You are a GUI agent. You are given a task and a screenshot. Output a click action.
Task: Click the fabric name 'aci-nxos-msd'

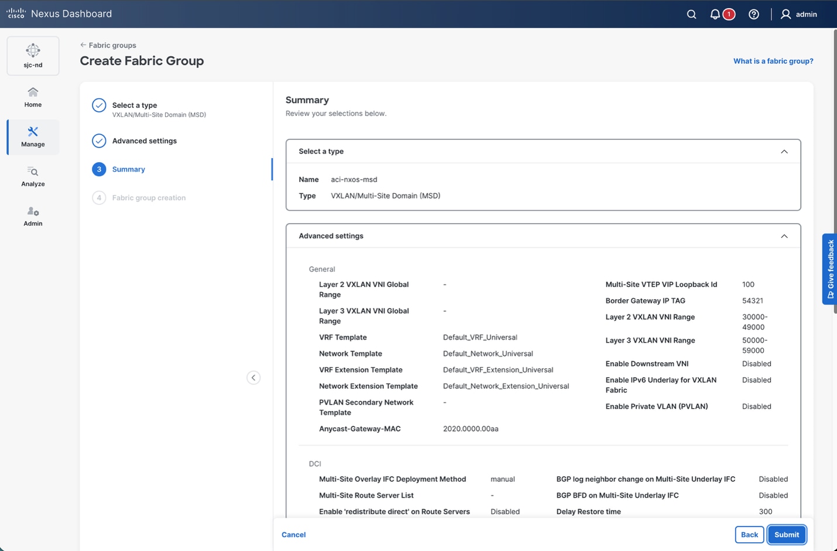tap(354, 180)
